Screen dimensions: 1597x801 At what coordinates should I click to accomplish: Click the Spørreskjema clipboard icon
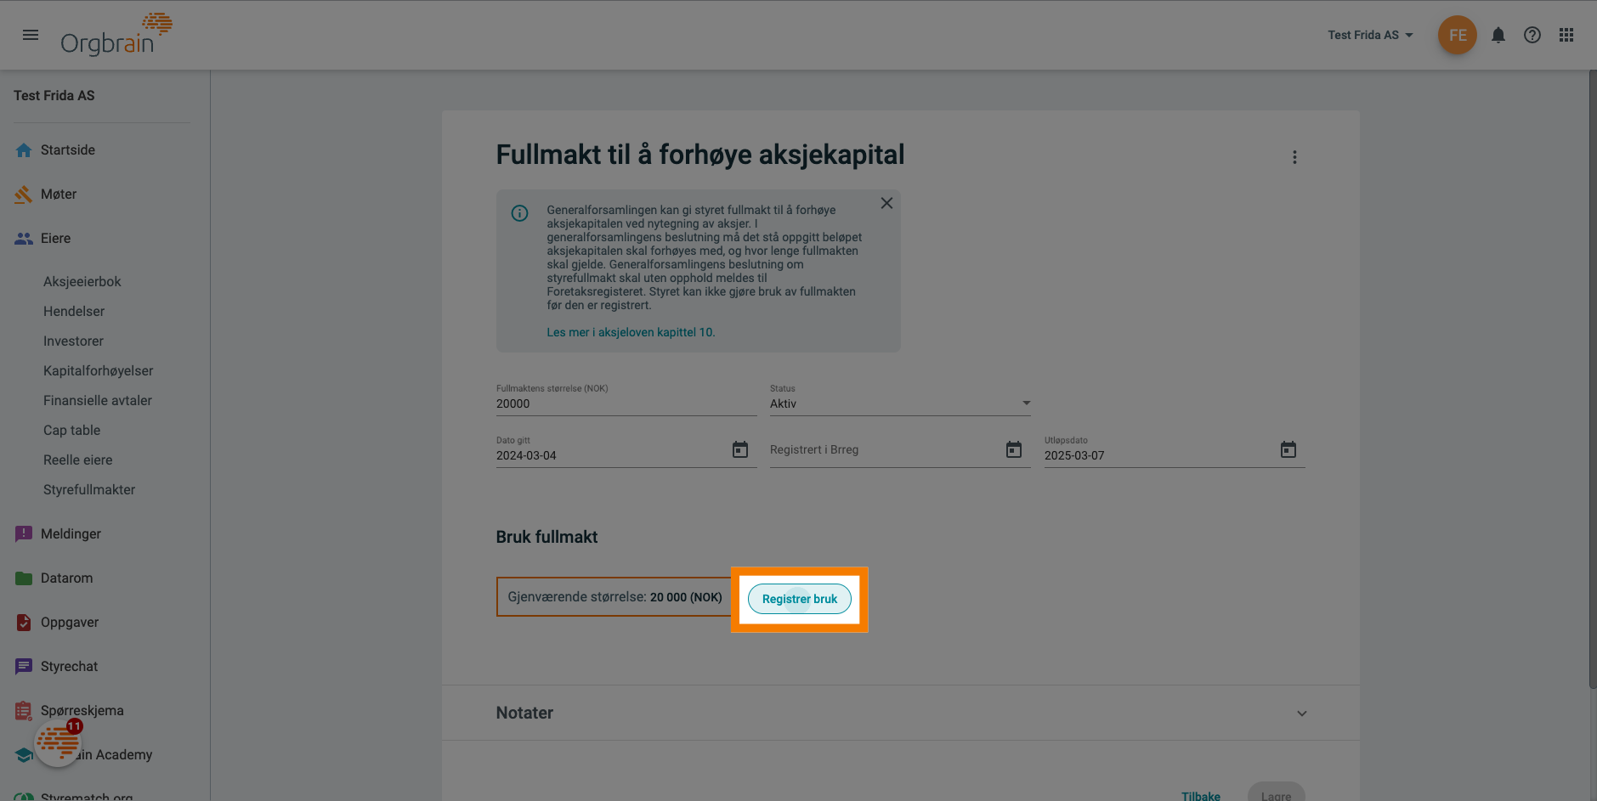tap(24, 711)
